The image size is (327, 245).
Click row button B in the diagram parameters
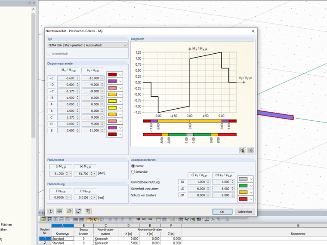tap(52, 111)
